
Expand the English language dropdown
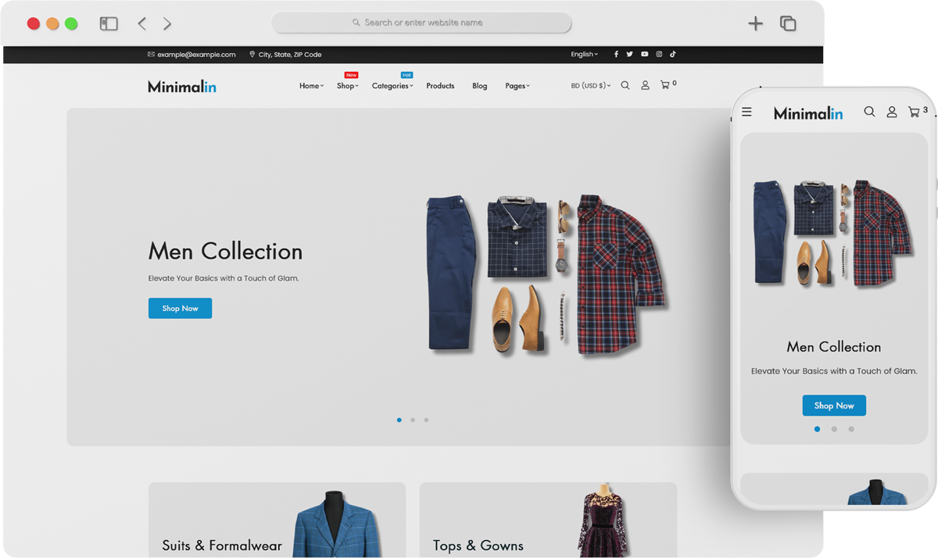coord(584,55)
